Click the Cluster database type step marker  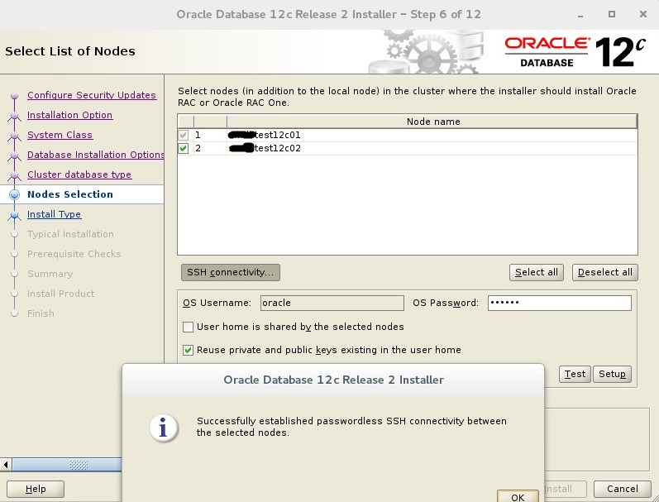(15, 175)
